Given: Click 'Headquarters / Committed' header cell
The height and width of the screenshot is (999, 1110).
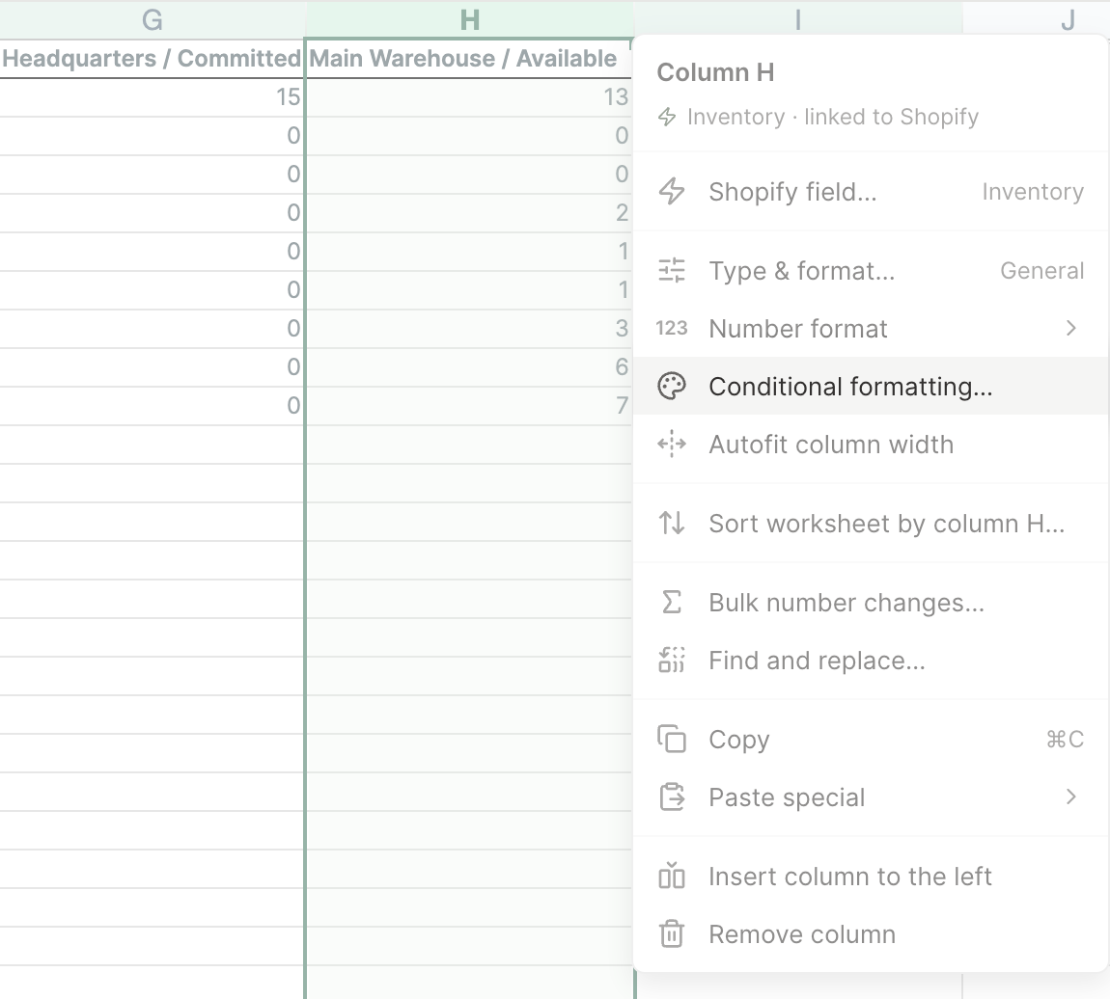Looking at the screenshot, I should (x=152, y=58).
